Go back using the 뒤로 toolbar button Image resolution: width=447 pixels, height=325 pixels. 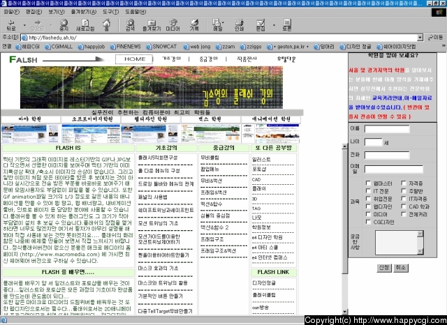(x=11, y=25)
